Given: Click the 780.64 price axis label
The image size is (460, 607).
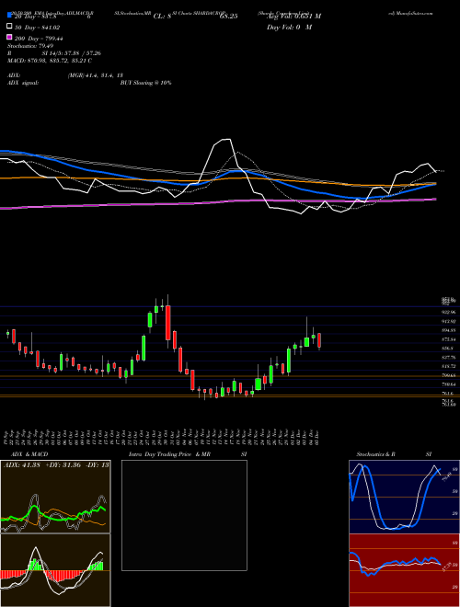Looking at the screenshot, I should (x=449, y=384).
